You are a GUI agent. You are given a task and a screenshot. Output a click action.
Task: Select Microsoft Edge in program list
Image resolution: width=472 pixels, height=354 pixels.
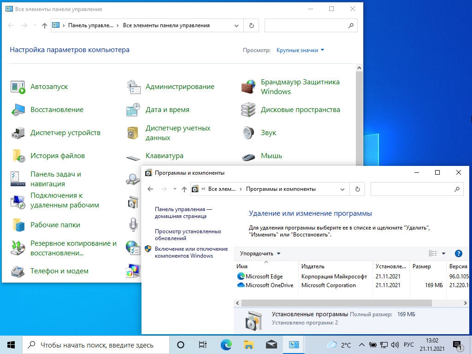(264, 277)
